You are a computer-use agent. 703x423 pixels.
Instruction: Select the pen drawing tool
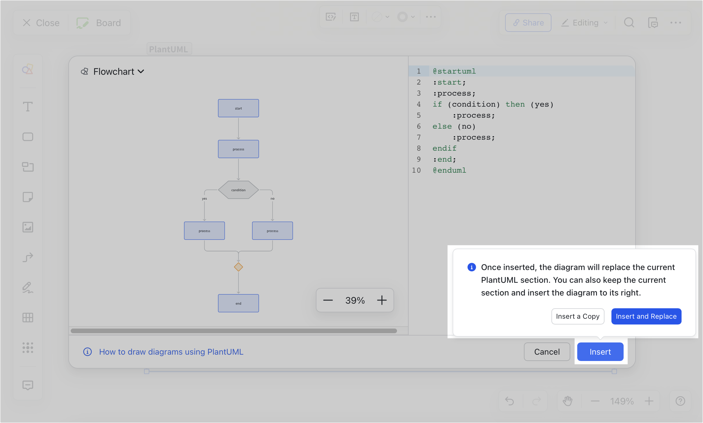[28, 287]
